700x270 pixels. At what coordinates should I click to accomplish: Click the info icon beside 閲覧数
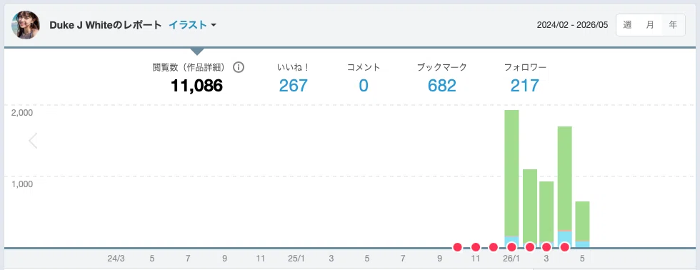[x=239, y=67]
